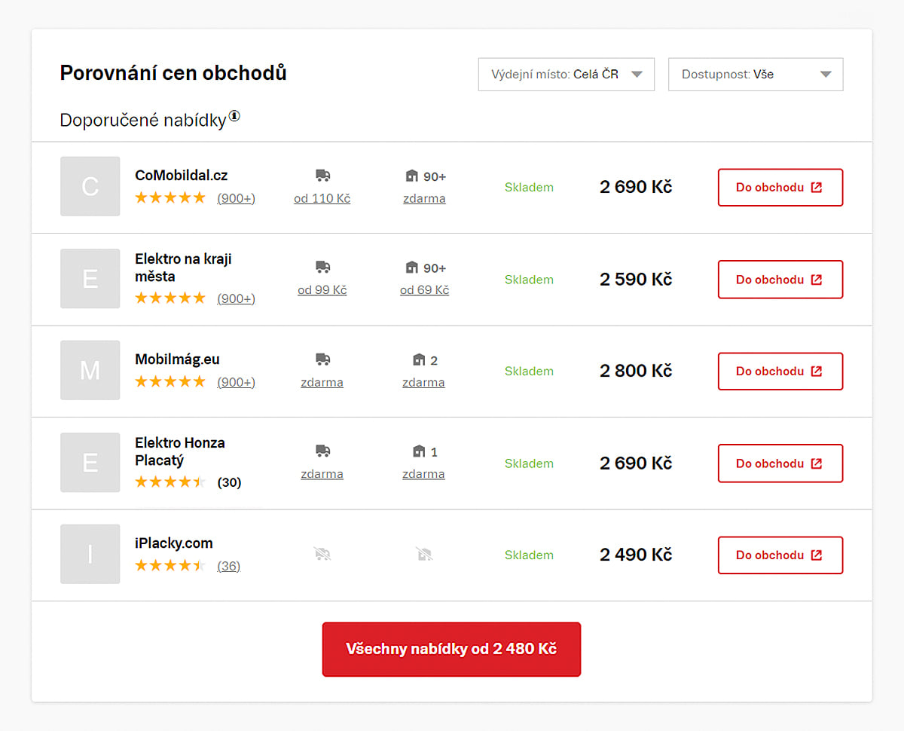Click the crossed-out pickup icon for iPlacky.com
Viewport: 904px width, 731px height.
(x=424, y=555)
